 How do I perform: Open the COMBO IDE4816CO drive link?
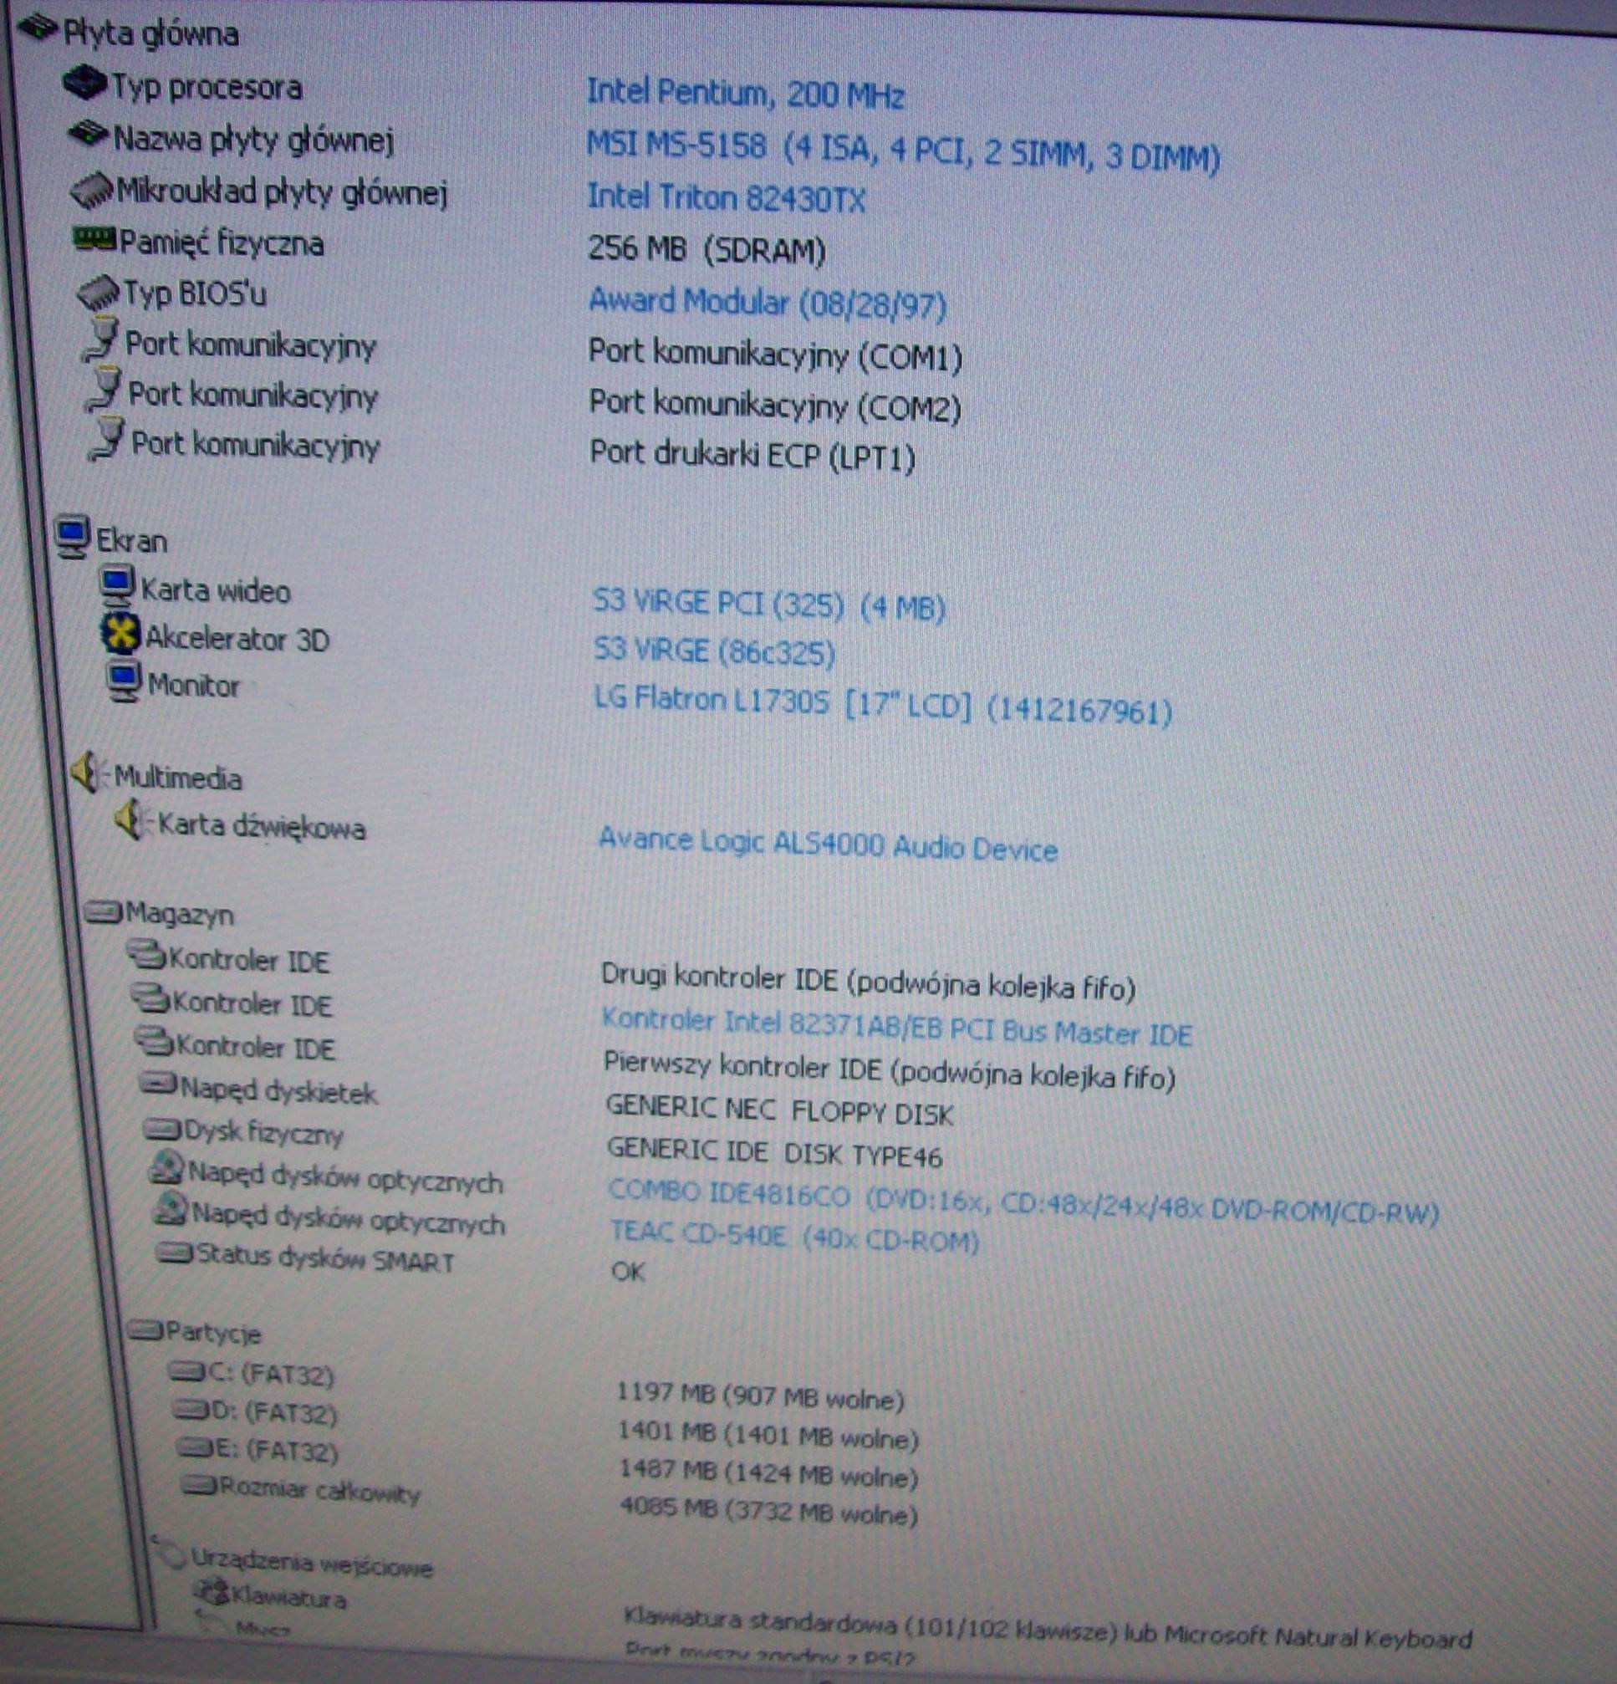[1023, 1202]
